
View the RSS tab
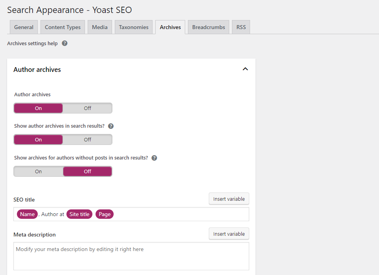coord(241,27)
